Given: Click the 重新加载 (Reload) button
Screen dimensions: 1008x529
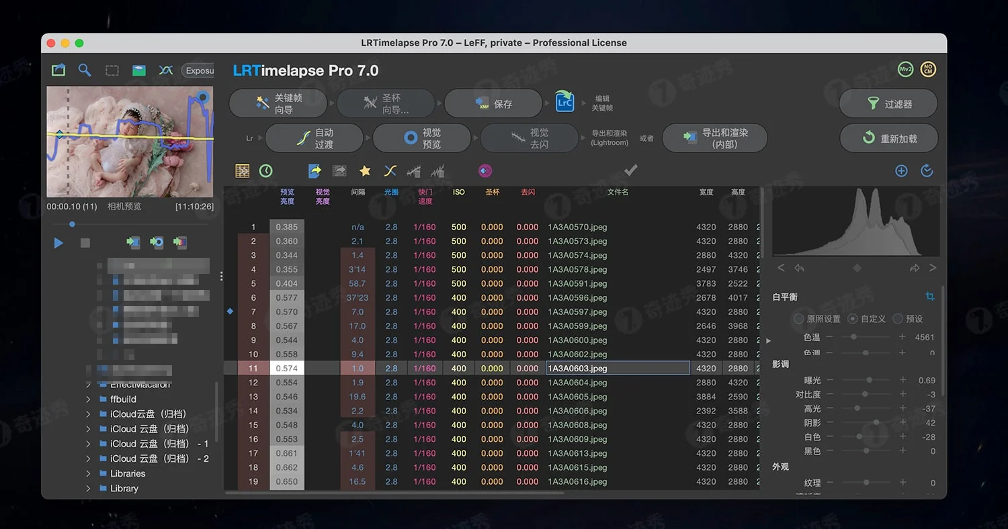Looking at the screenshot, I should 888,138.
